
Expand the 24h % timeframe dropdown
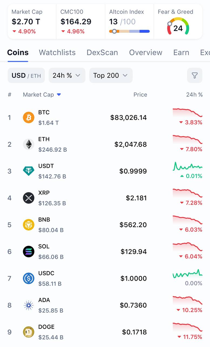coord(67,75)
